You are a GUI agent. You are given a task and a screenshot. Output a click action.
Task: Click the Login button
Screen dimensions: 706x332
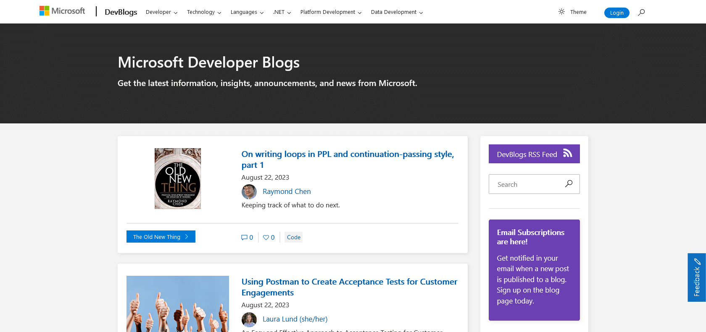(616, 13)
